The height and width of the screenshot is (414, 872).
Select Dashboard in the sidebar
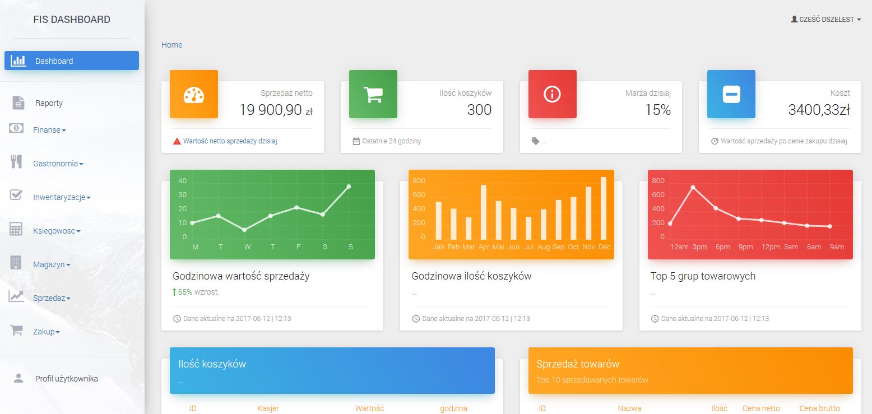(72, 61)
